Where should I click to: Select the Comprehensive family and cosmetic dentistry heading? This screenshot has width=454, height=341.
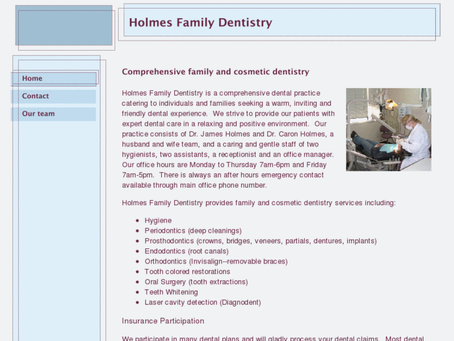pyautogui.click(x=215, y=72)
